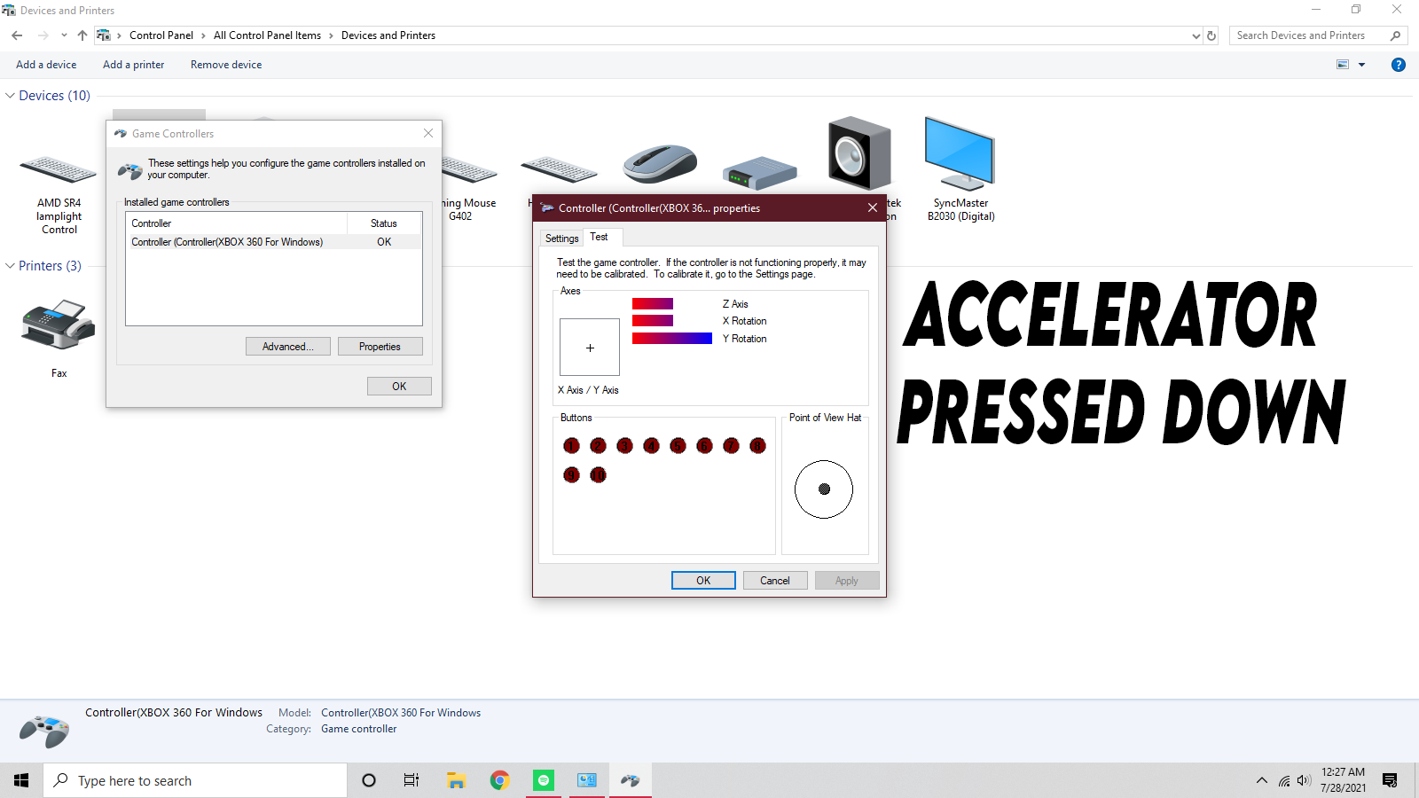Click button indicator 3
The width and height of the screenshot is (1419, 798).
click(x=624, y=445)
